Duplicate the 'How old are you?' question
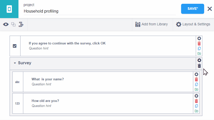The width and height of the screenshot is (214, 120). coord(196,106)
